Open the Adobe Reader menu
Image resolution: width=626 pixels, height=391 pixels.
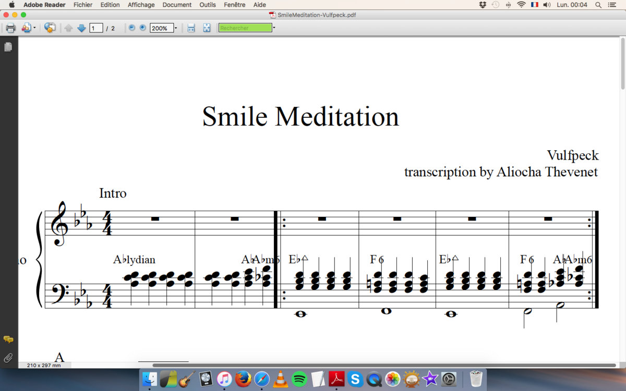point(44,5)
